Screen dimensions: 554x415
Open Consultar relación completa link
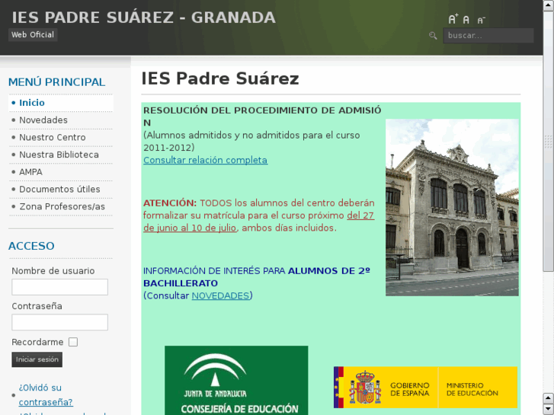(x=205, y=160)
